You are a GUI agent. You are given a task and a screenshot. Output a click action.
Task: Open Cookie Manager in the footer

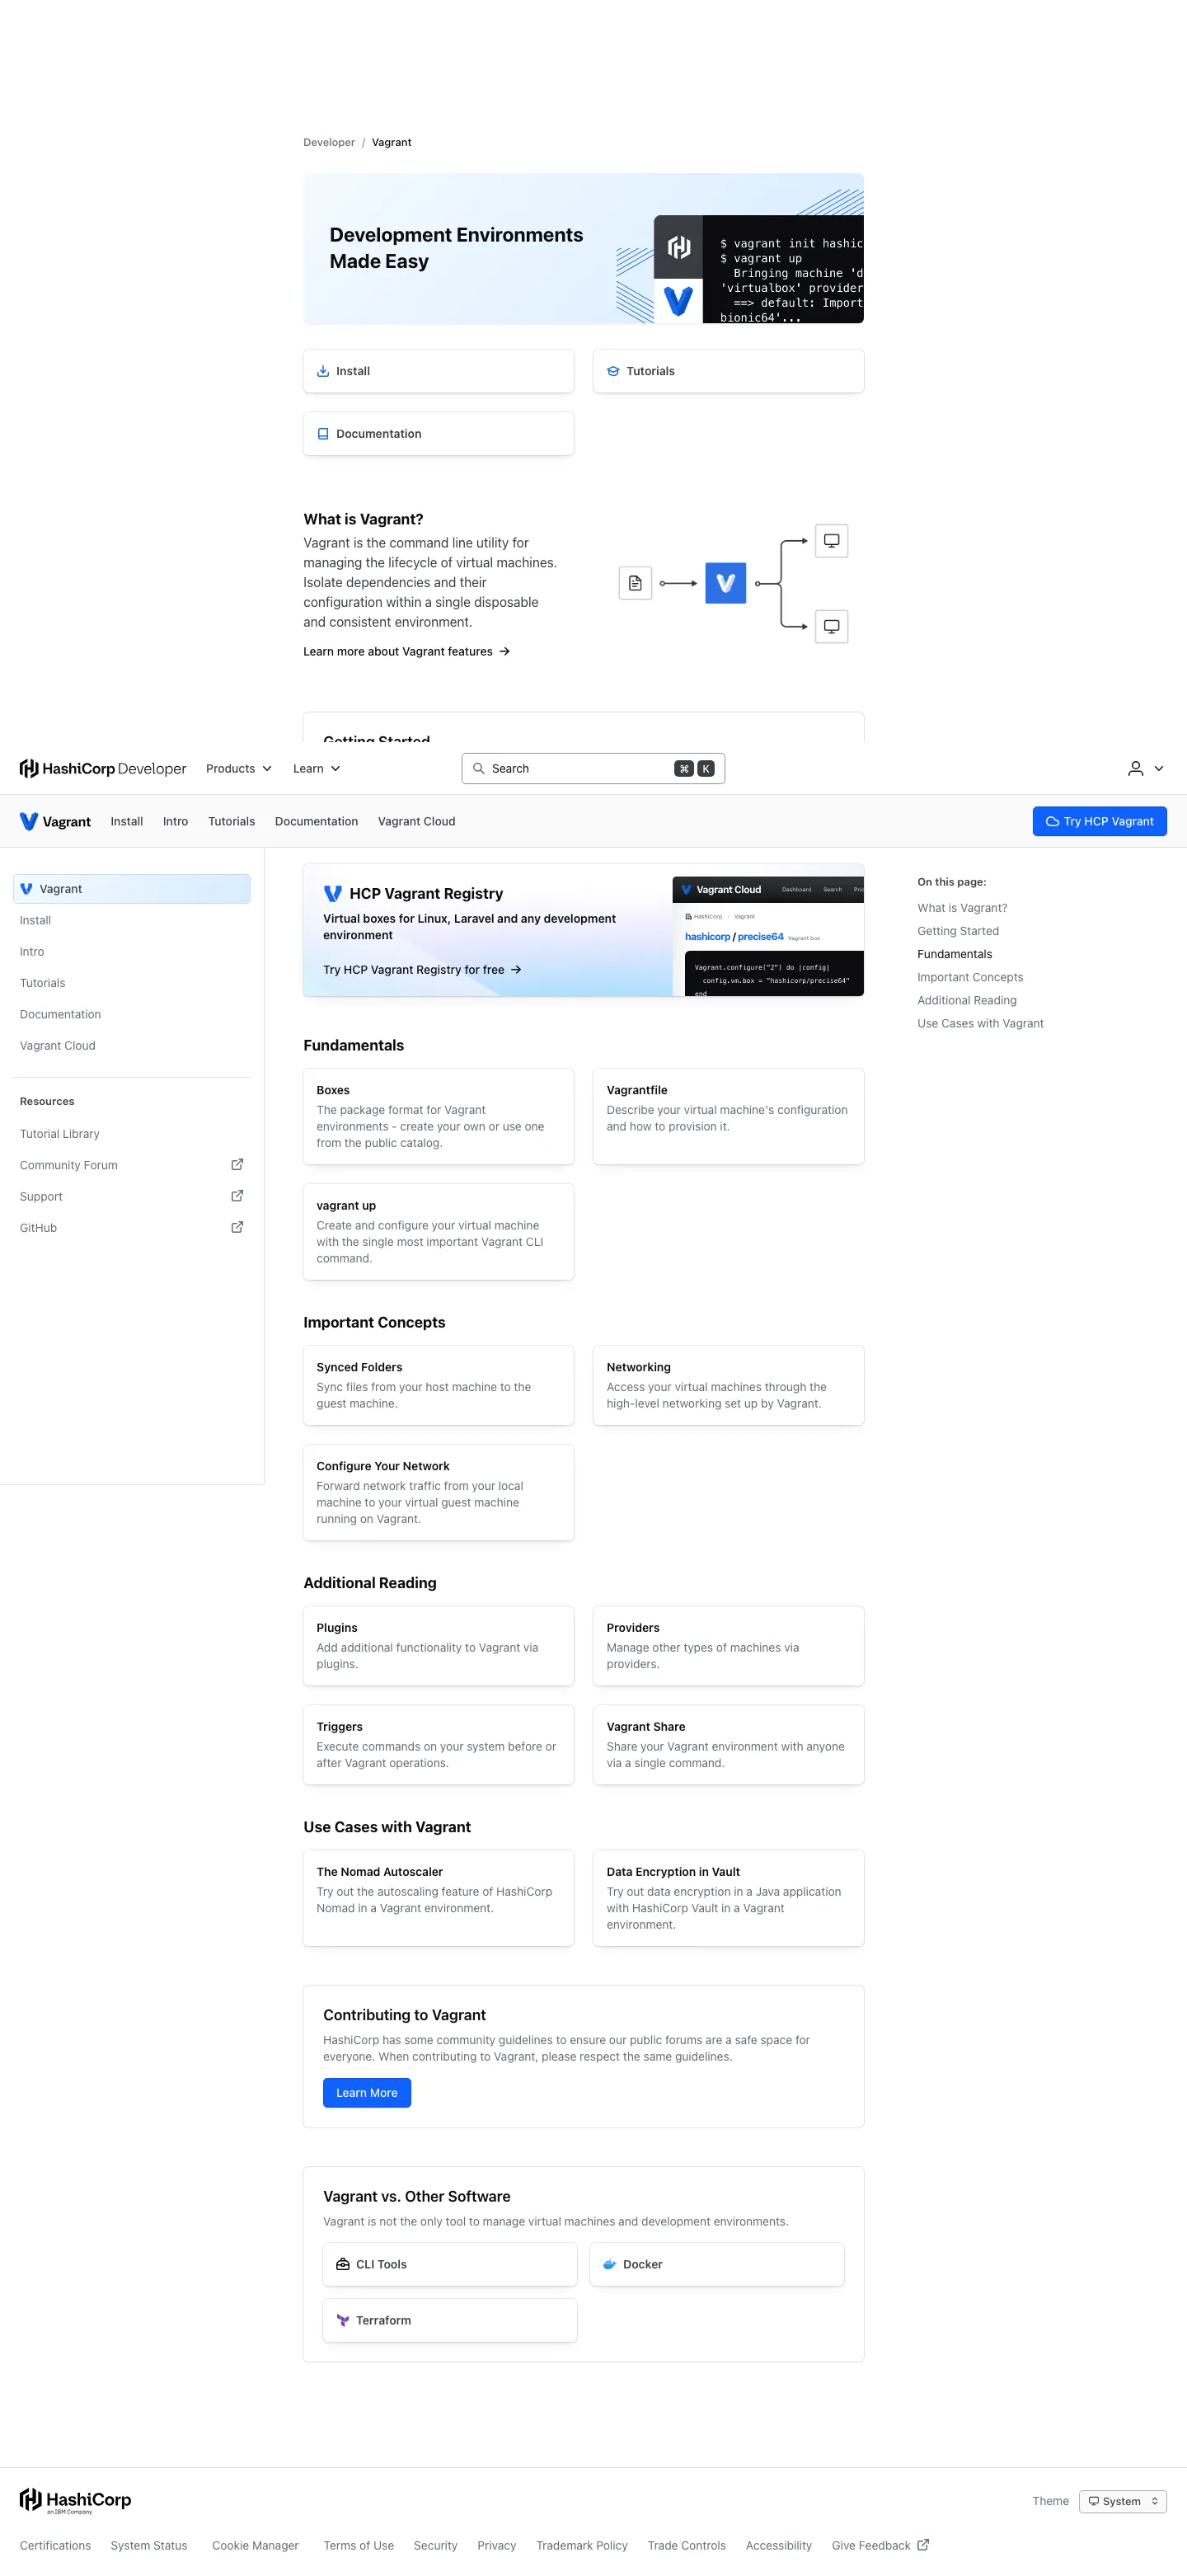click(x=255, y=2545)
